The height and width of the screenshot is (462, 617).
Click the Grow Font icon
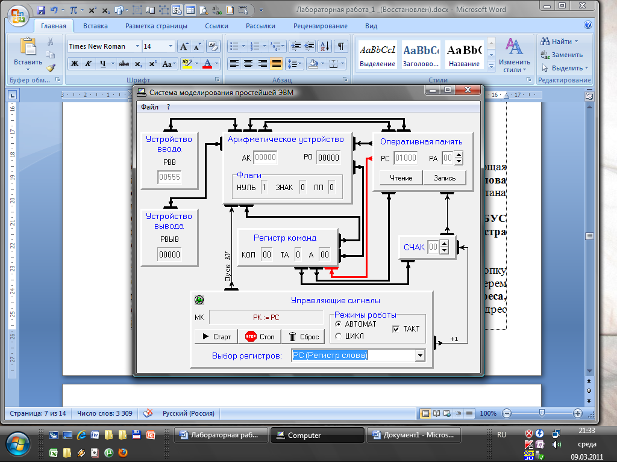click(184, 47)
